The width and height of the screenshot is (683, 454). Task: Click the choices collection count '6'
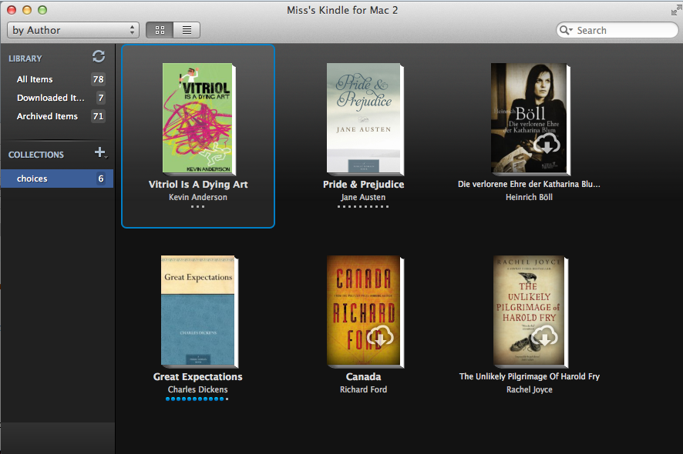[101, 179]
